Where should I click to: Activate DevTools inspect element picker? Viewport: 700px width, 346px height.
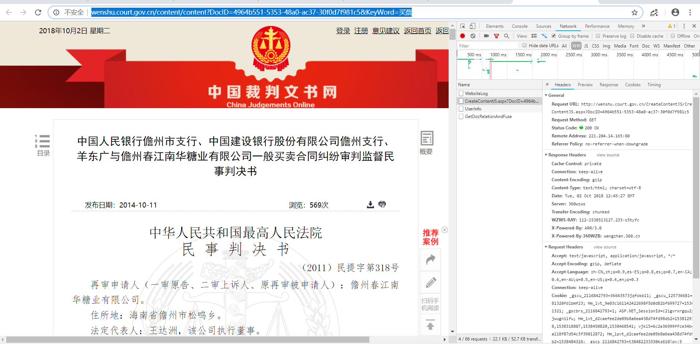coord(463,26)
